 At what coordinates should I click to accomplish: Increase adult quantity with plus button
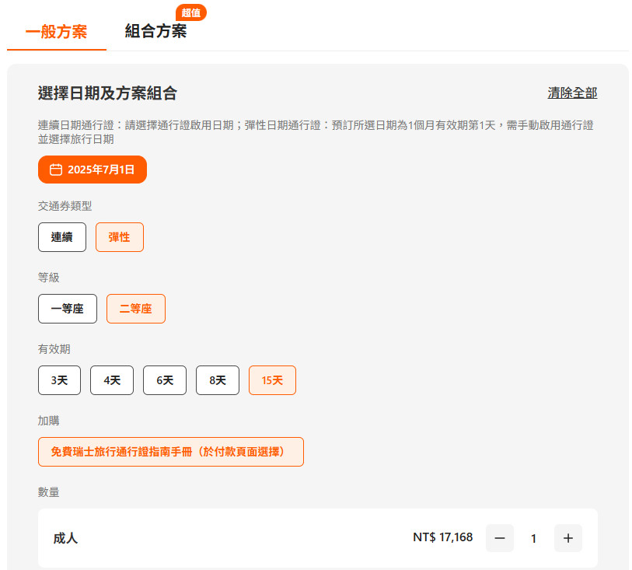tap(568, 538)
